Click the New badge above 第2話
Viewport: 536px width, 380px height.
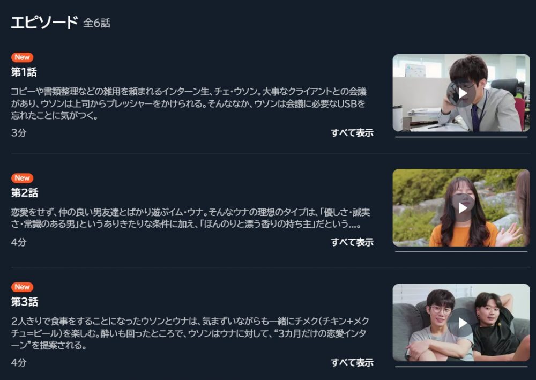(x=22, y=178)
